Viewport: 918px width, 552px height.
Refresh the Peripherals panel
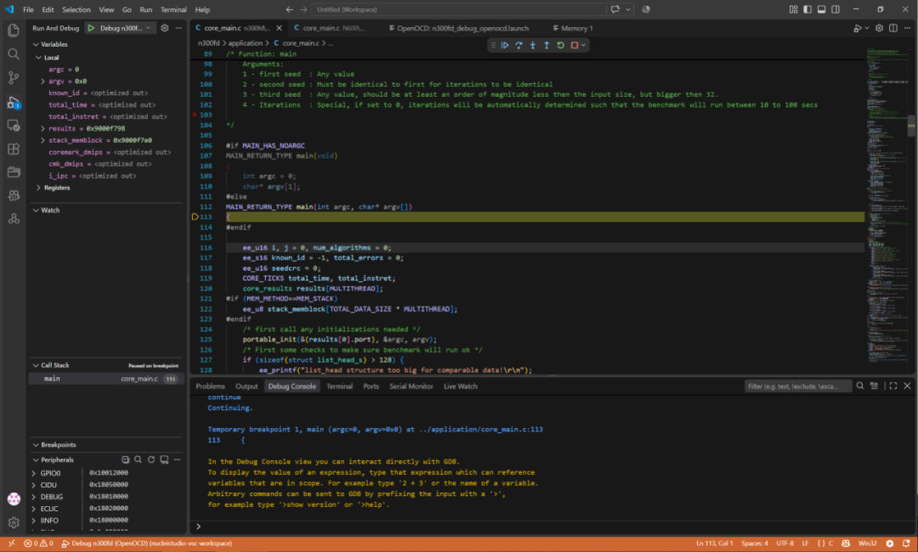click(x=151, y=459)
